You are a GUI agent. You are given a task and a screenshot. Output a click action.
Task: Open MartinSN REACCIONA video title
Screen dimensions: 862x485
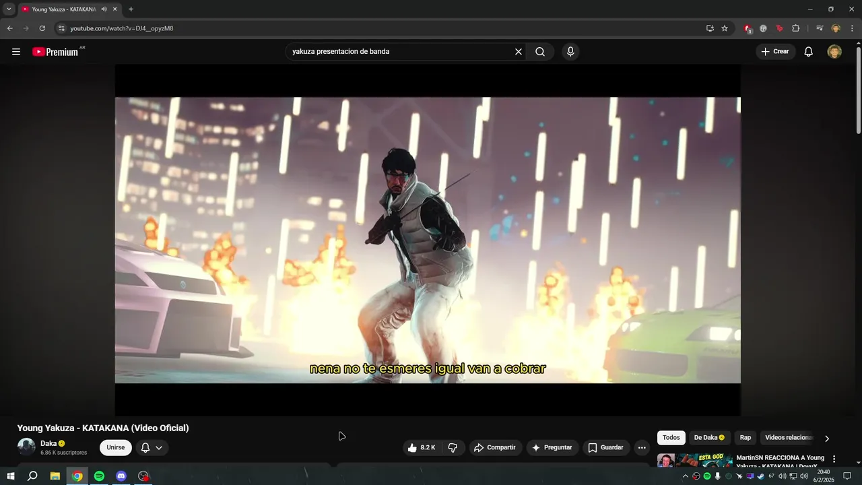coord(780,461)
